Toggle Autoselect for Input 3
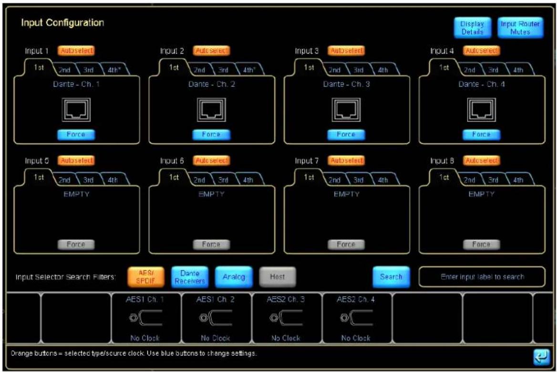 click(x=346, y=51)
